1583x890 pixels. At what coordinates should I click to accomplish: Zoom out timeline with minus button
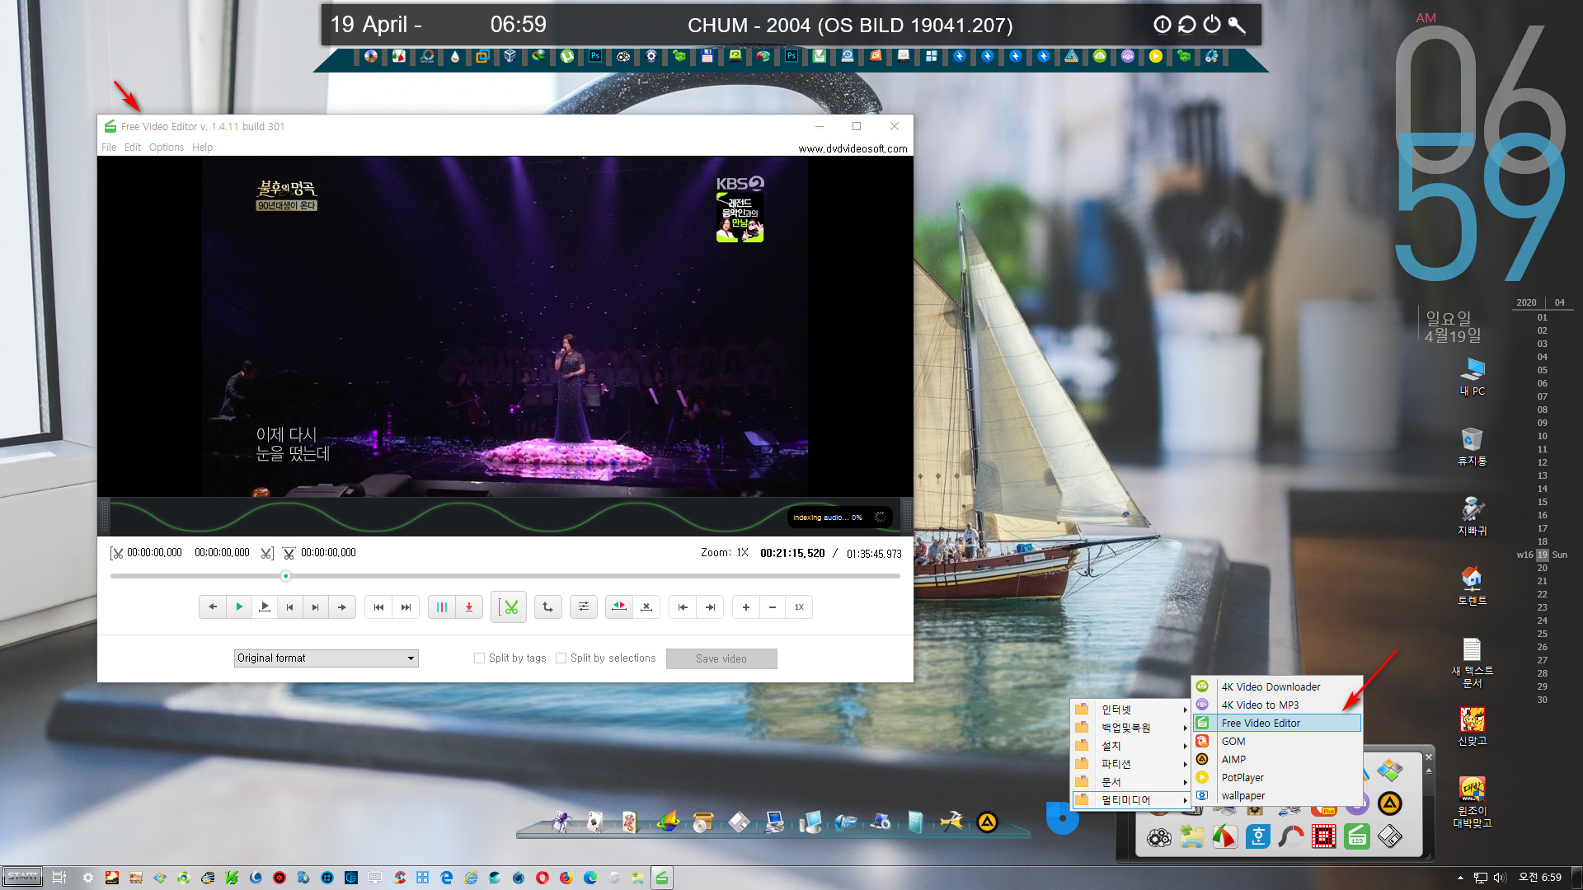pos(773,607)
